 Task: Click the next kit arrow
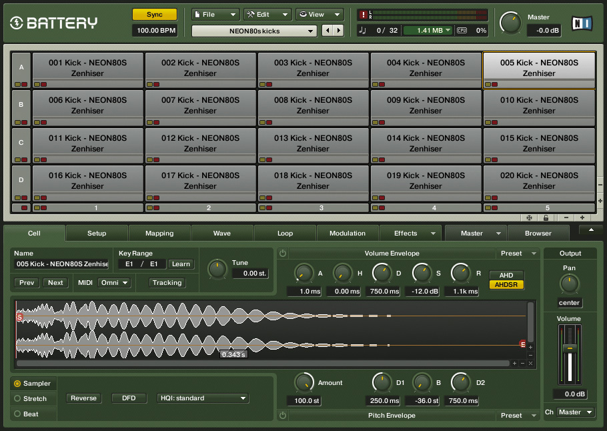click(x=339, y=30)
